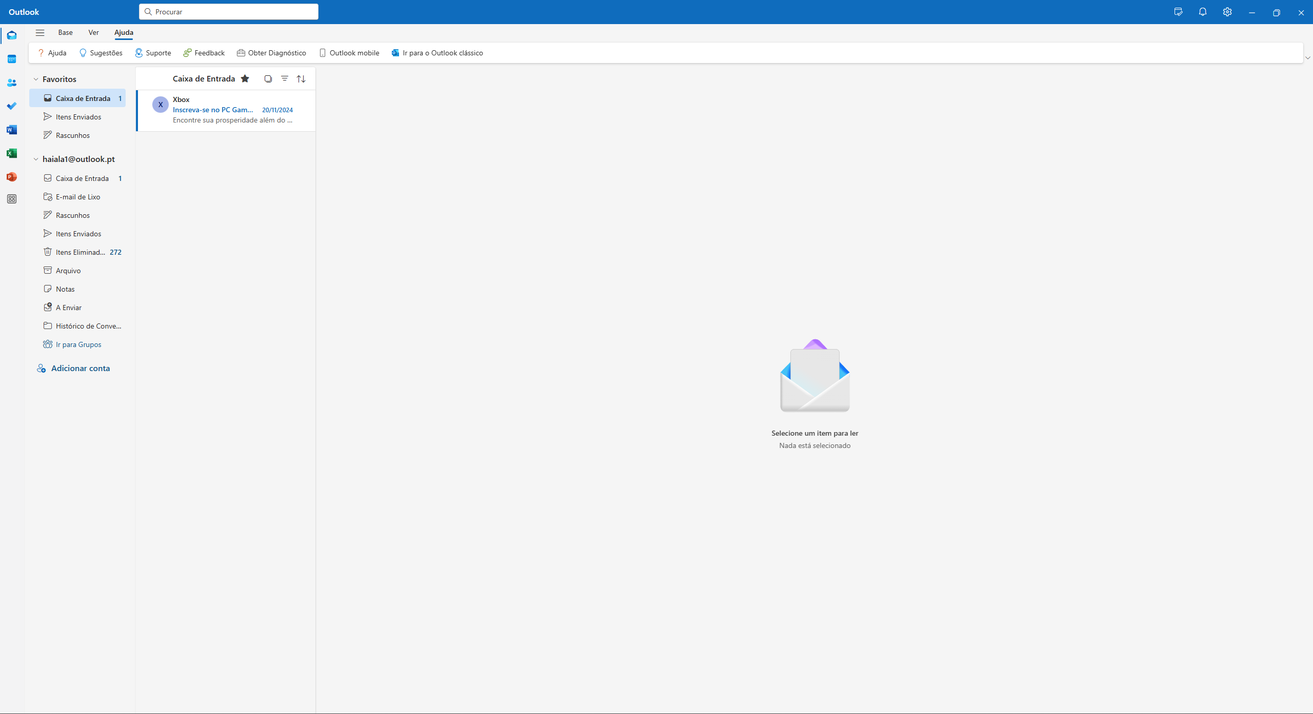1313x714 pixels.
Task: Click the Procurar search box
Action: [229, 12]
